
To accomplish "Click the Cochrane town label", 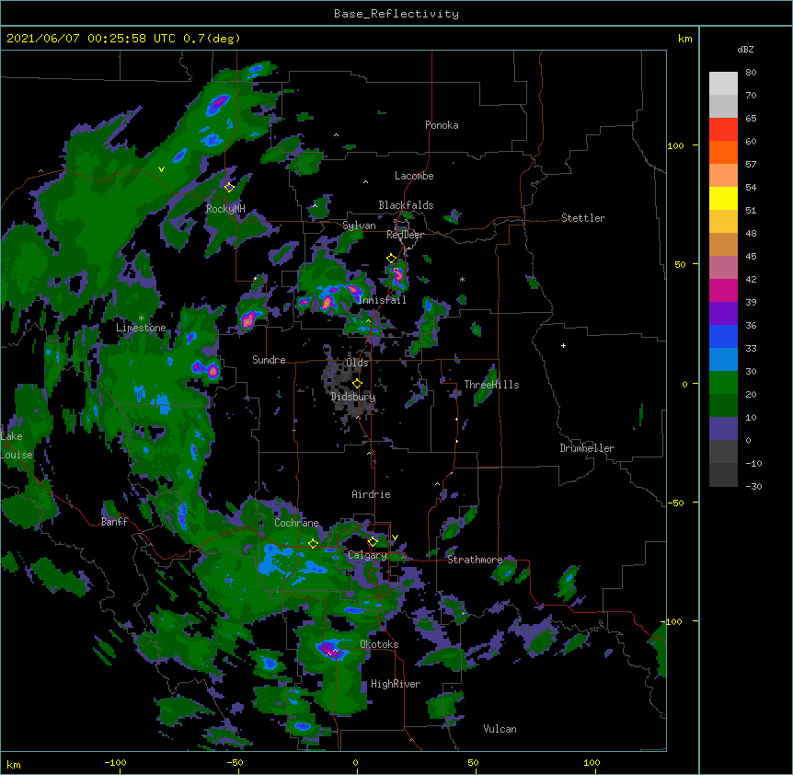I will pos(296,523).
